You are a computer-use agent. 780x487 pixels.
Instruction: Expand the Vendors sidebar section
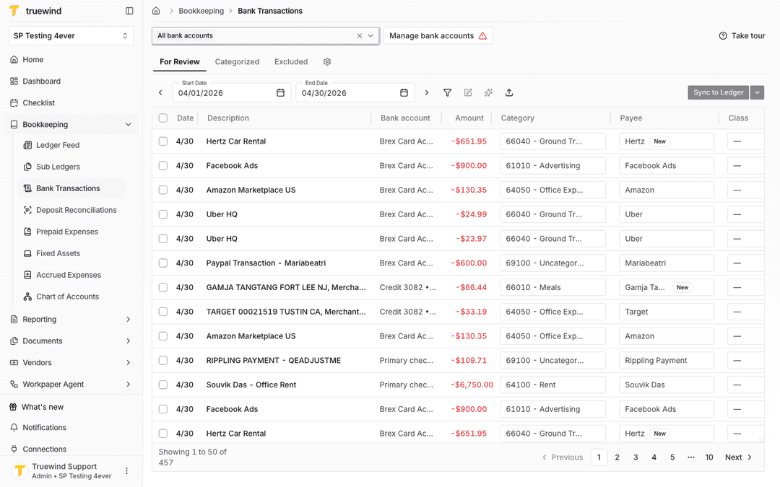point(129,362)
